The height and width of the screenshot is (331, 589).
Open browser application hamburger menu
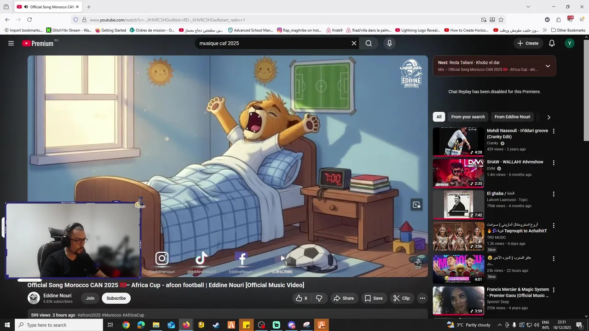[582, 20]
